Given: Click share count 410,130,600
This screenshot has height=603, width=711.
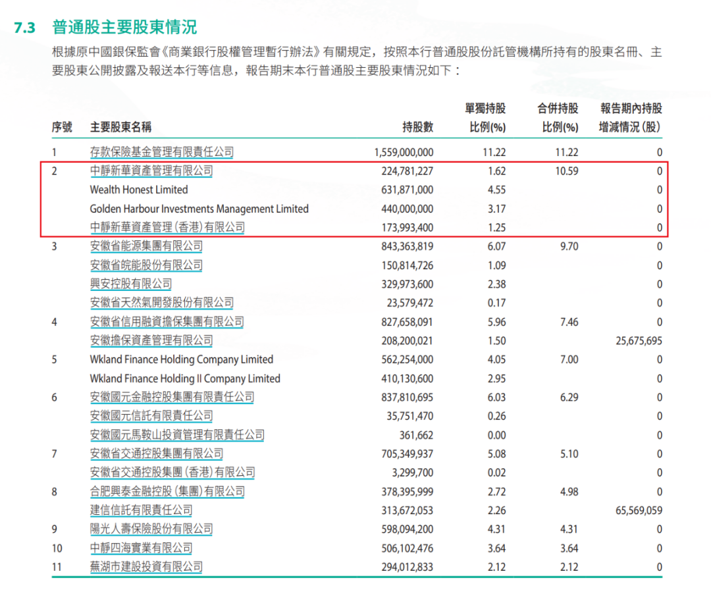Looking at the screenshot, I should point(408,379).
